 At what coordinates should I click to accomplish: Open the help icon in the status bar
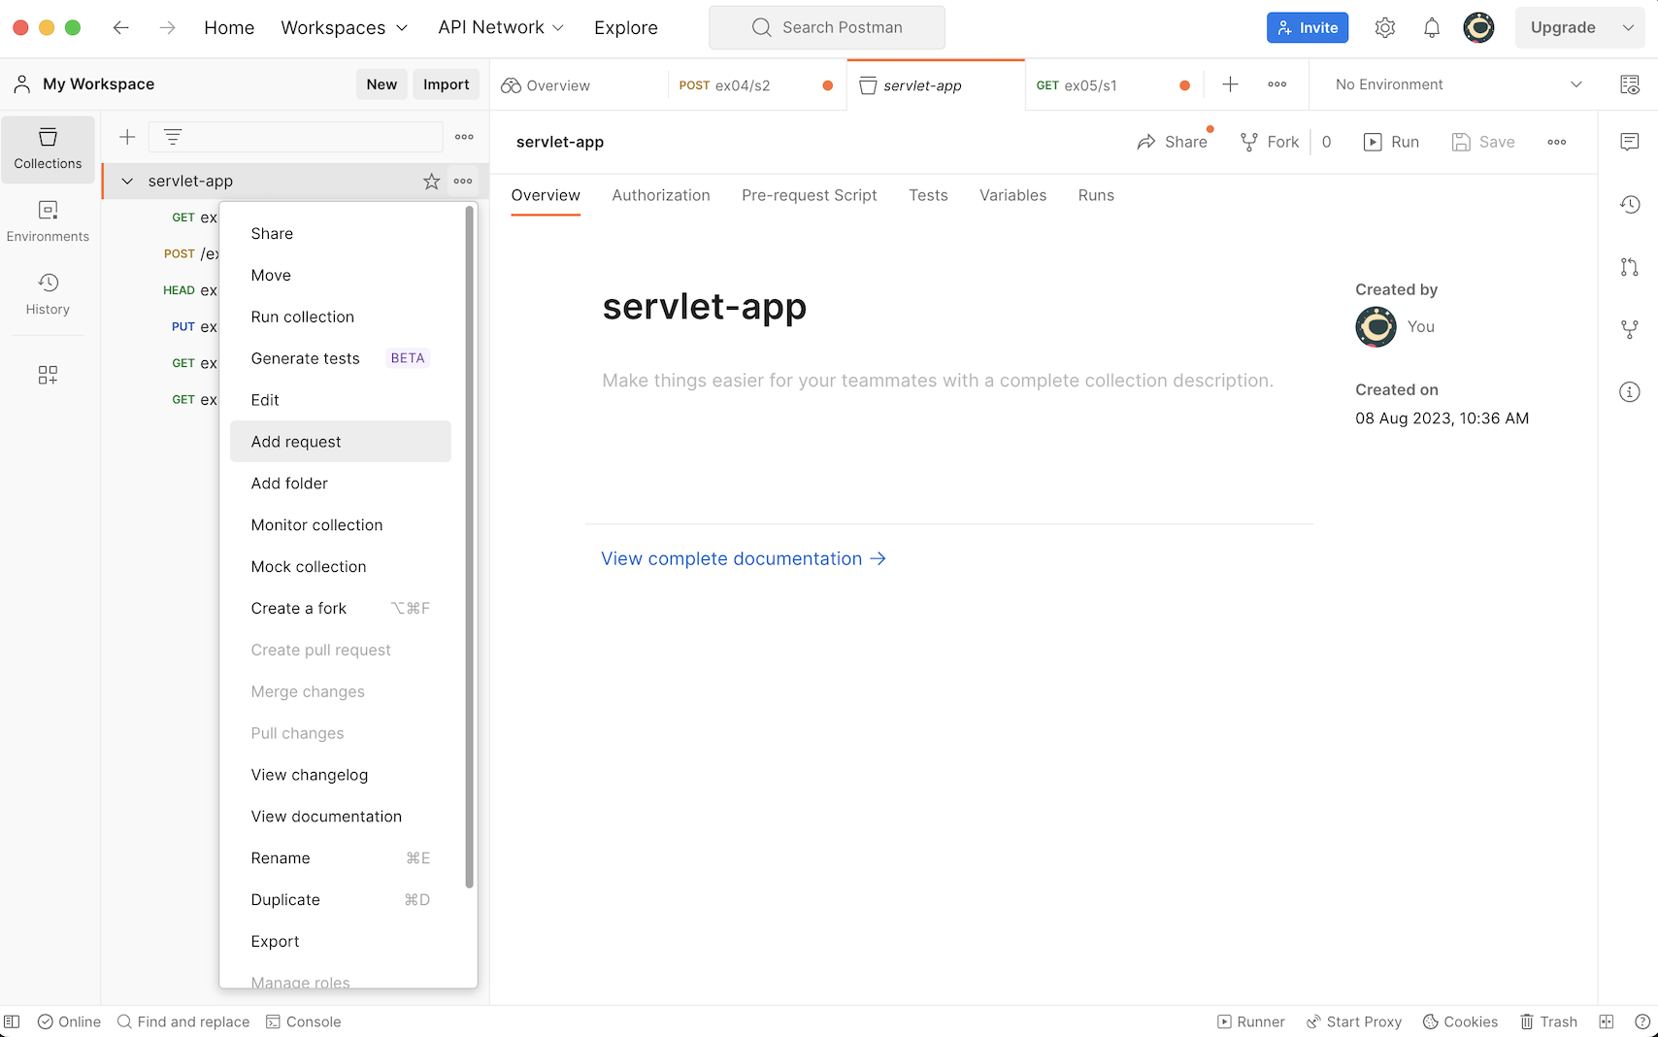pos(1642,1021)
